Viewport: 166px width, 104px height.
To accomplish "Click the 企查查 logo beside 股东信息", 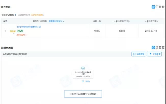I will 158,7.
